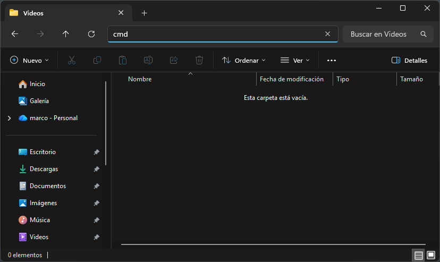Add a new tab with plus
This screenshot has height=262, width=440.
coord(144,13)
